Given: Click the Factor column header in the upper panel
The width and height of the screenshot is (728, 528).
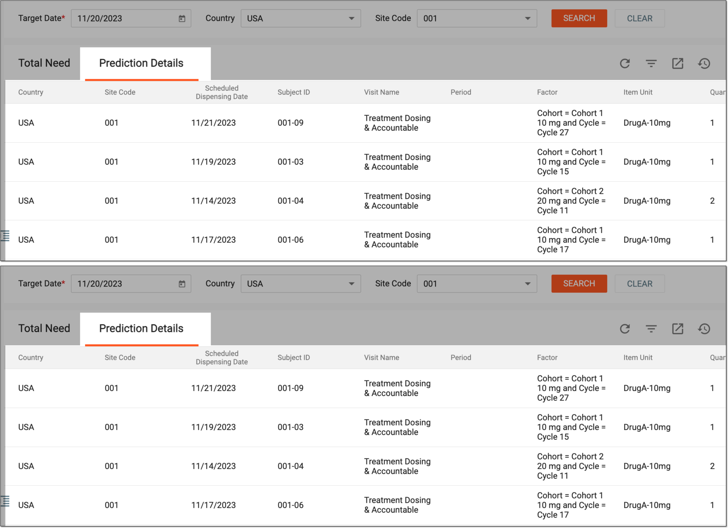Looking at the screenshot, I should [x=547, y=92].
